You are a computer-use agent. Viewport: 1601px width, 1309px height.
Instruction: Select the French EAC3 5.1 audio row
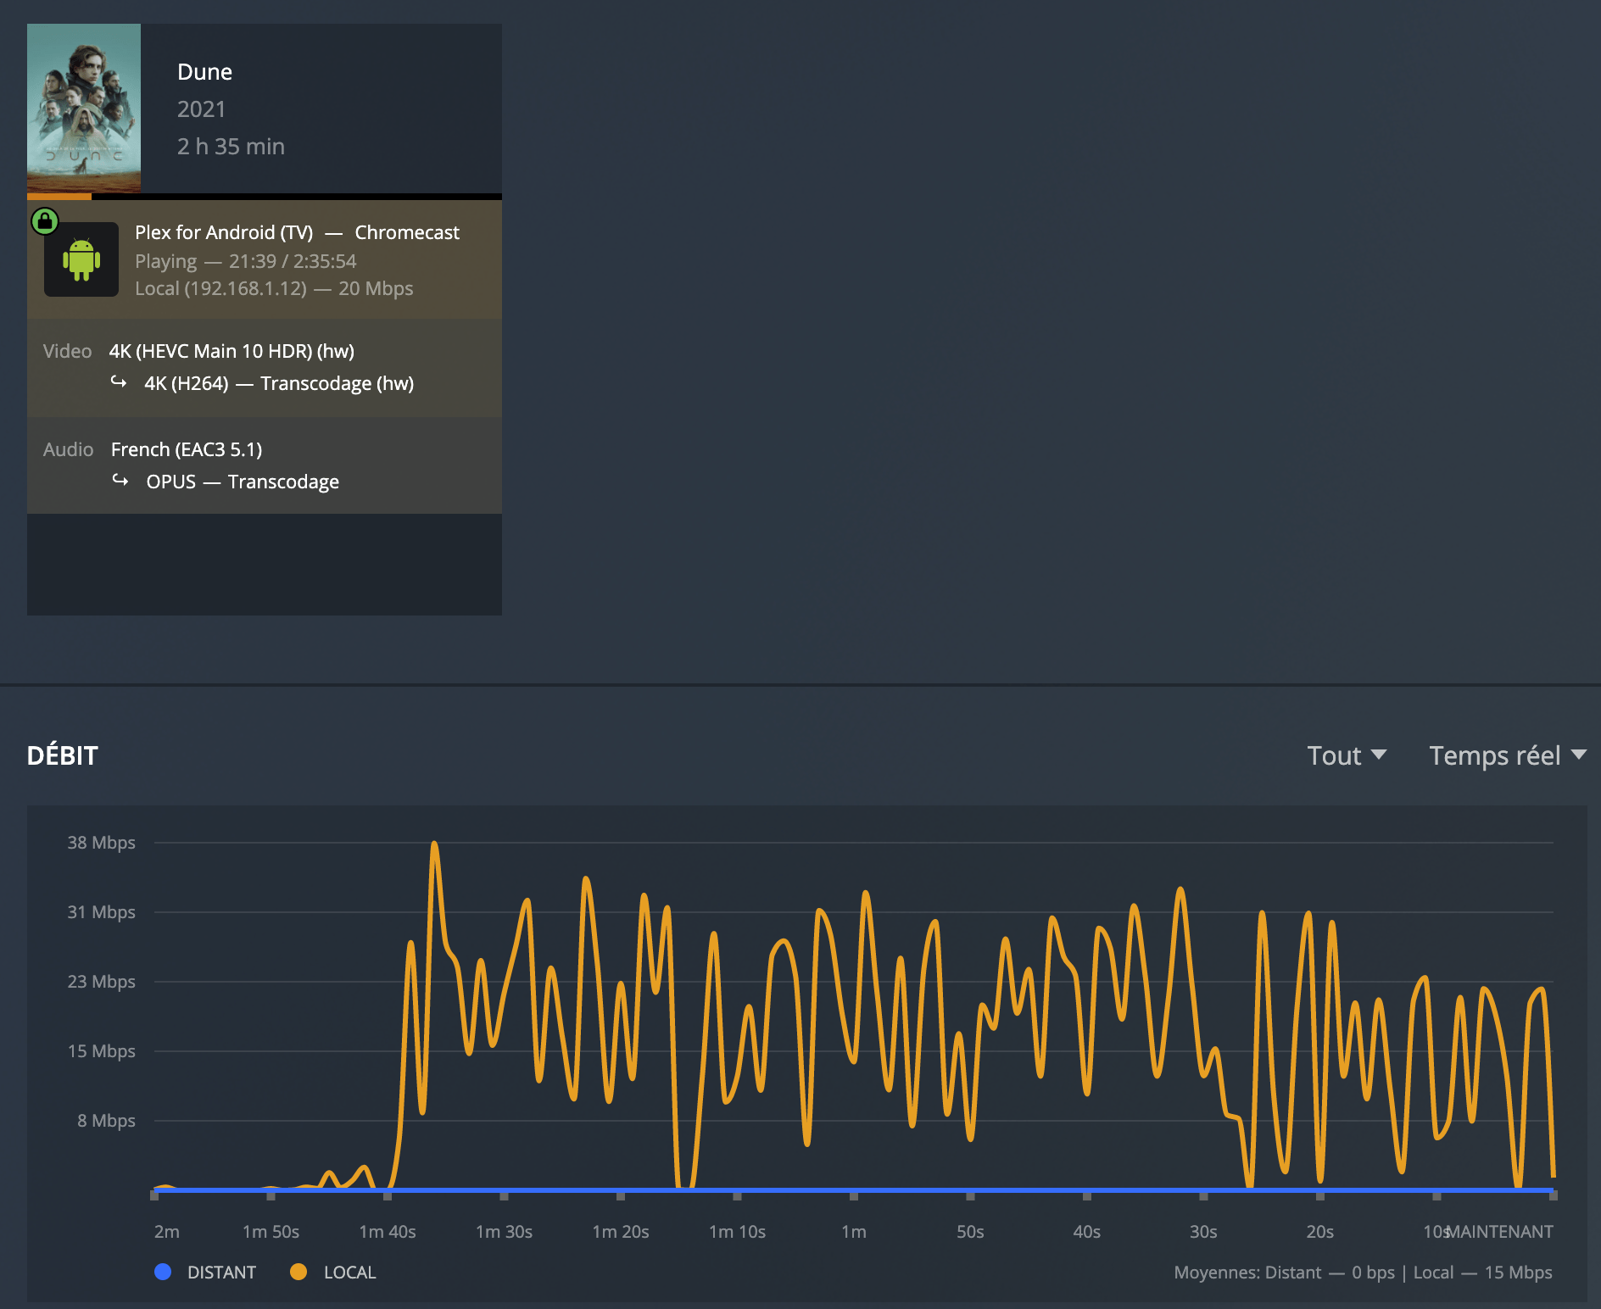point(187,449)
